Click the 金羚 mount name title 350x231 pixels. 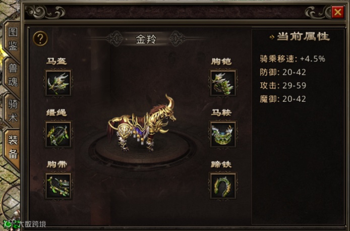(x=146, y=39)
